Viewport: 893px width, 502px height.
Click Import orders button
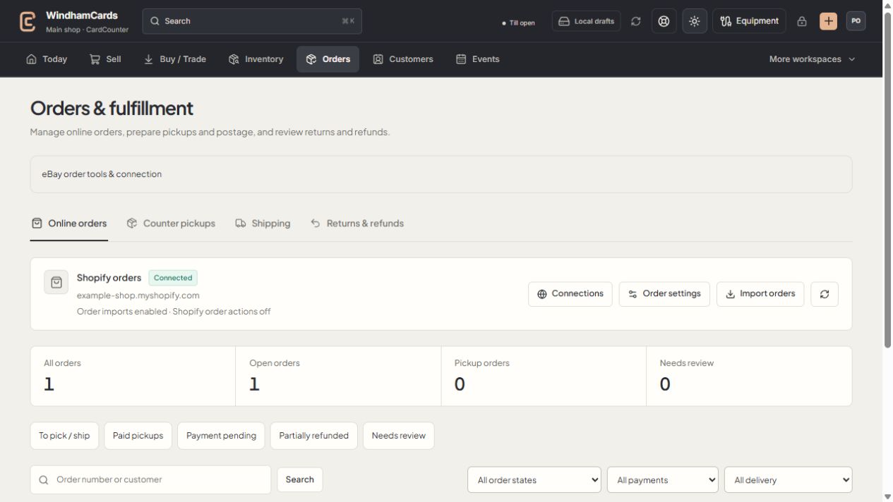[x=760, y=294]
